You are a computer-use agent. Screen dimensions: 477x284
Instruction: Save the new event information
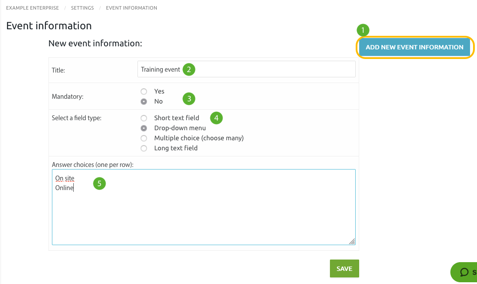coord(344,268)
